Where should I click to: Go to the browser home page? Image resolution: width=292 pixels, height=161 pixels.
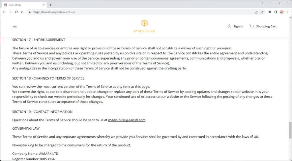tap(22, 12)
